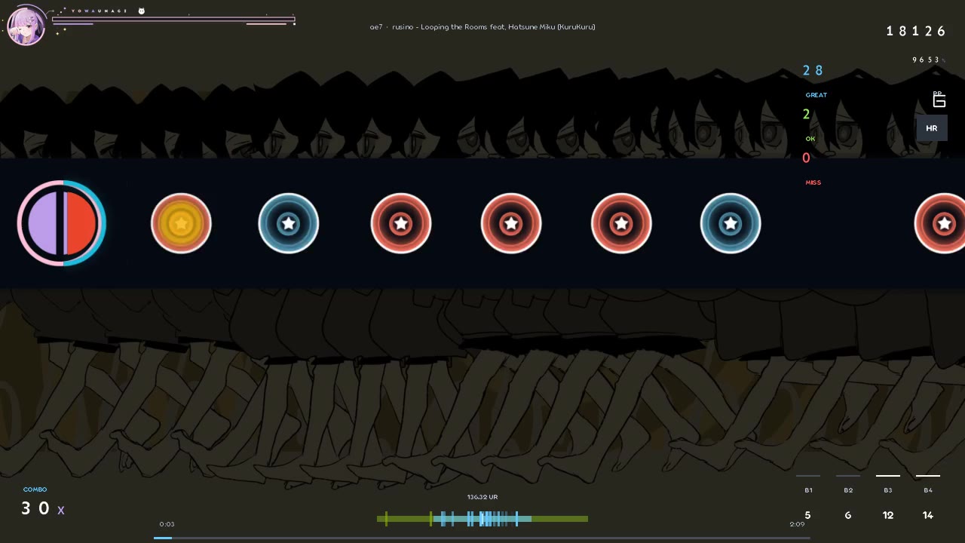The height and width of the screenshot is (543, 965).
Task: Click the combo counter 30x
Action: [x=43, y=509]
